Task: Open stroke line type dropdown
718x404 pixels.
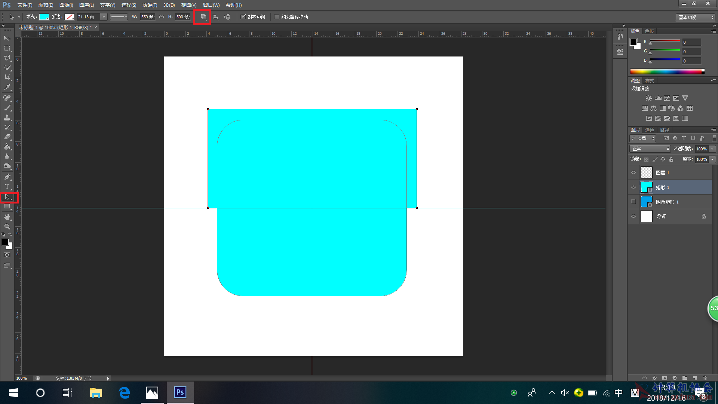Action: [x=119, y=17]
